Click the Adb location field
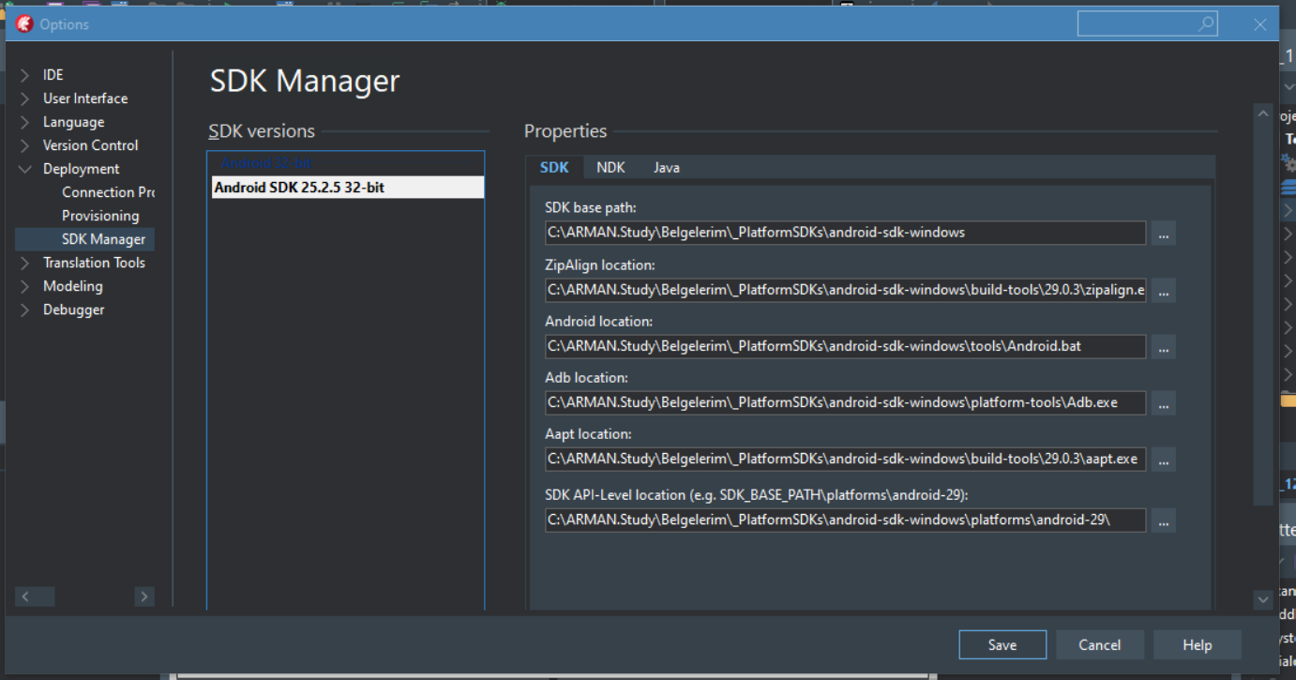The image size is (1296, 680). [845, 402]
